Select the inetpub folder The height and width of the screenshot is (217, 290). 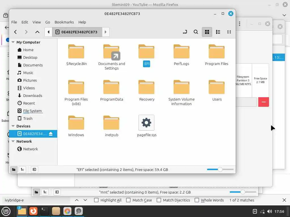coord(111,123)
